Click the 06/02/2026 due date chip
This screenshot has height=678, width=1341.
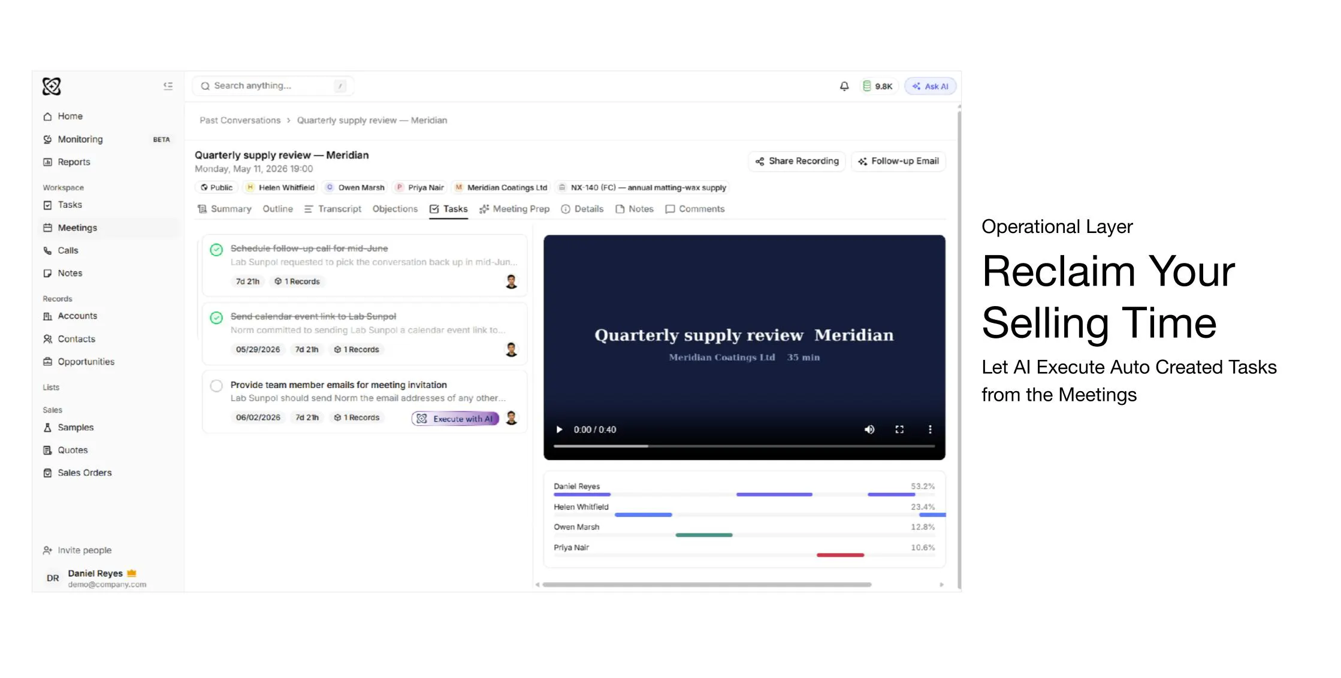coord(258,417)
